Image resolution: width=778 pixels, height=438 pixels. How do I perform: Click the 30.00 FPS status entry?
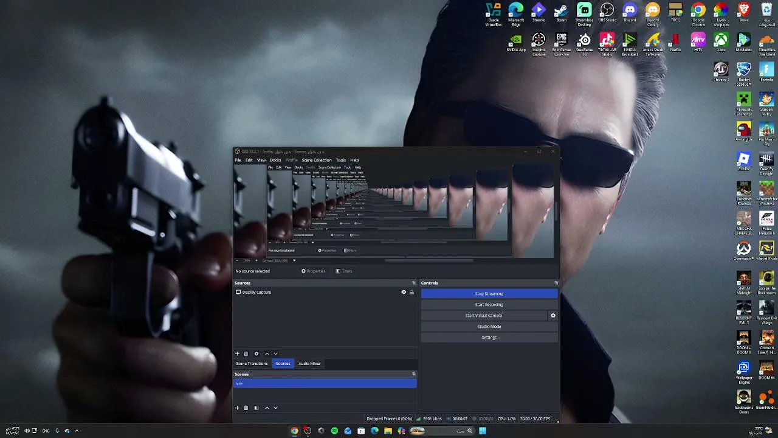(x=535, y=419)
